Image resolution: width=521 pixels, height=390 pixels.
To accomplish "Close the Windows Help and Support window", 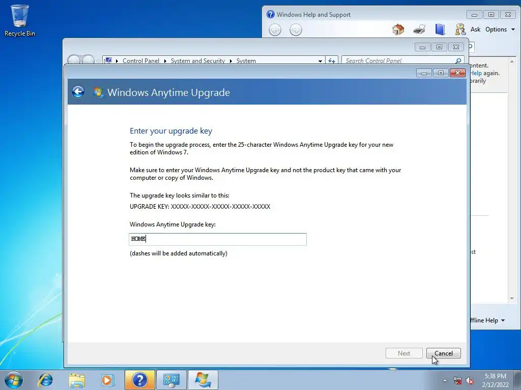I will [x=508, y=15].
